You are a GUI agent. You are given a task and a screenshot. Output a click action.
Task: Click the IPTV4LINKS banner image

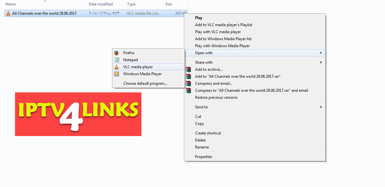(x=78, y=114)
